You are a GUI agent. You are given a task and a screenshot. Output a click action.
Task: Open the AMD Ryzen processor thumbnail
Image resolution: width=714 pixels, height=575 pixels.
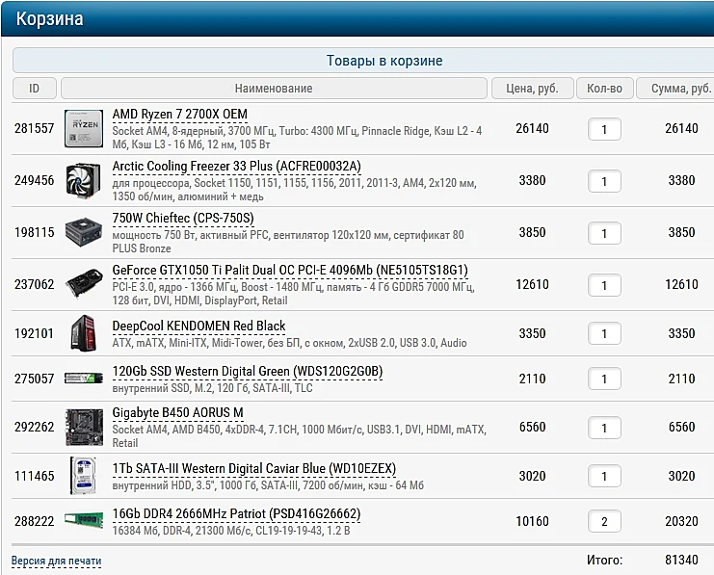point(84,128)
